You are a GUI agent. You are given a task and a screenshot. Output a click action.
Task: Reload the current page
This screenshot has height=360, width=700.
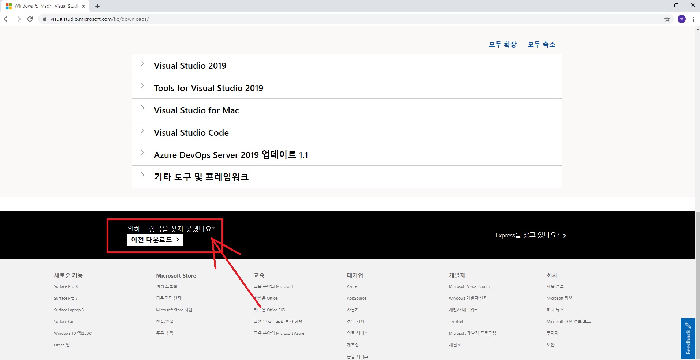[x=30, y=19]
